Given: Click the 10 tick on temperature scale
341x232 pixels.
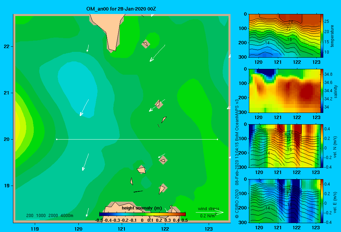Looking at the screenshot, I should pyautogui.click(x=327, y=52).
